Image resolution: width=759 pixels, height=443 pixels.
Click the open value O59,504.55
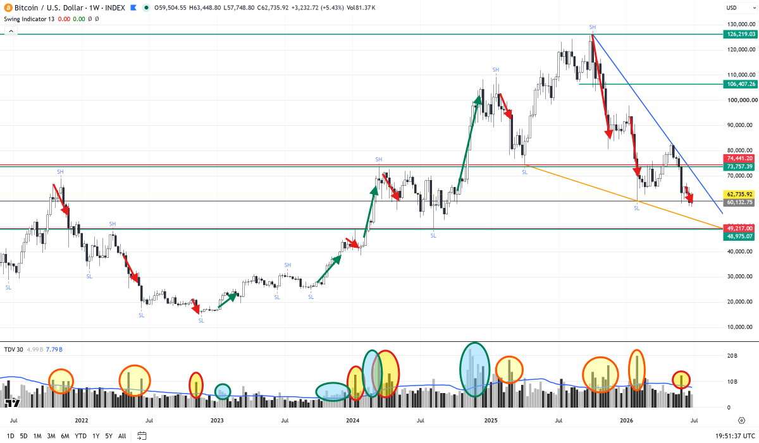171,8
